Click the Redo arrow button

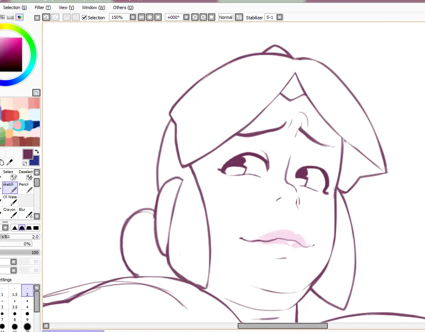55,17
